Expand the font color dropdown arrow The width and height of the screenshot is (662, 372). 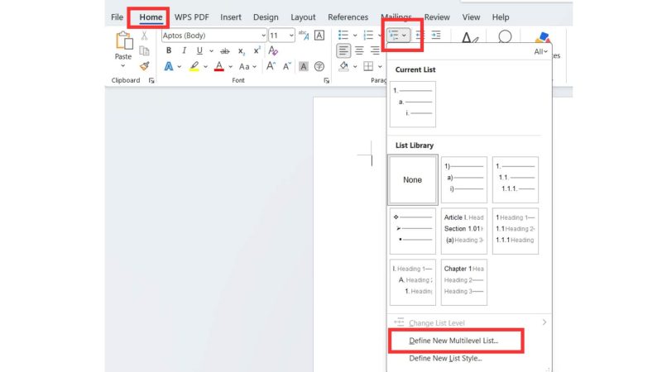pos(231,67)
